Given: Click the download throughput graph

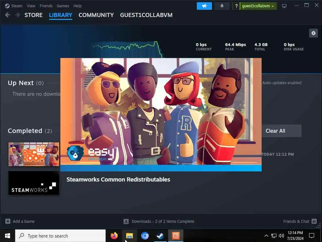Looking at the screenshot, I should (128, 49).
